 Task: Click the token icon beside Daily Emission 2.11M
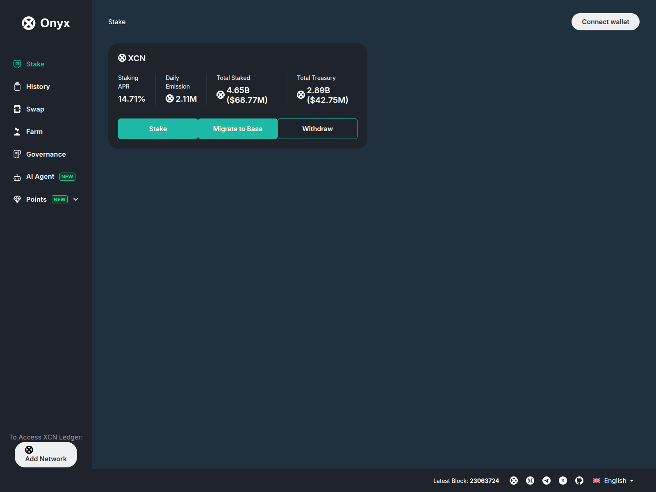170,98
